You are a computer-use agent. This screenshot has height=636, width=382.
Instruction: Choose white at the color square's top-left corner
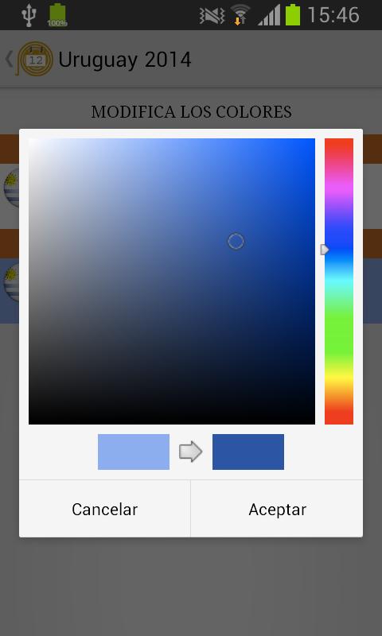point(31,141)
